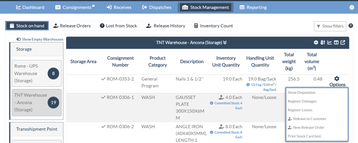
Task: Open the help icon in top navigation bar
Action: click(x=352, y=7)
